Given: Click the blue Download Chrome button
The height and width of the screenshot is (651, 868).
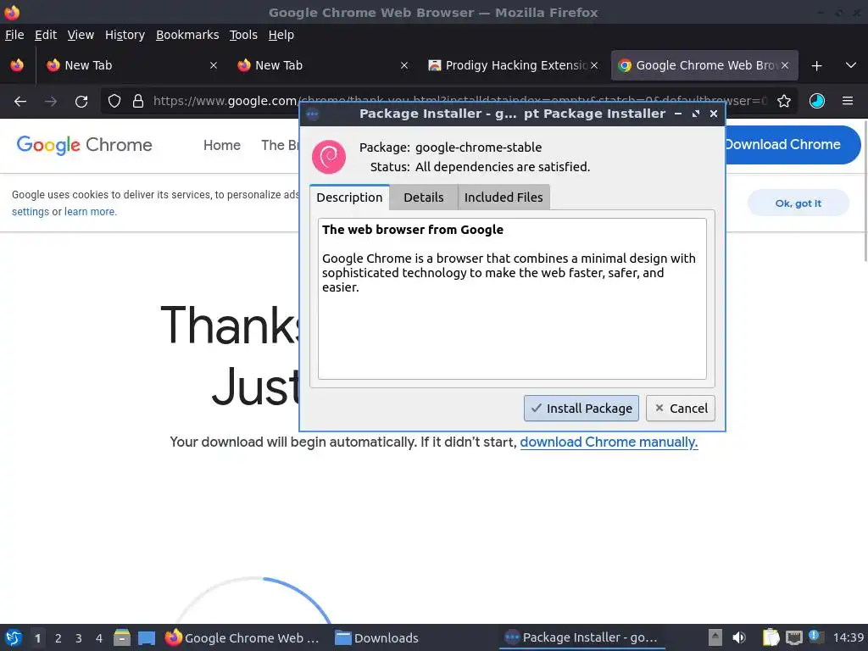Looking at the screenshot, I should (x=793, y=144).
